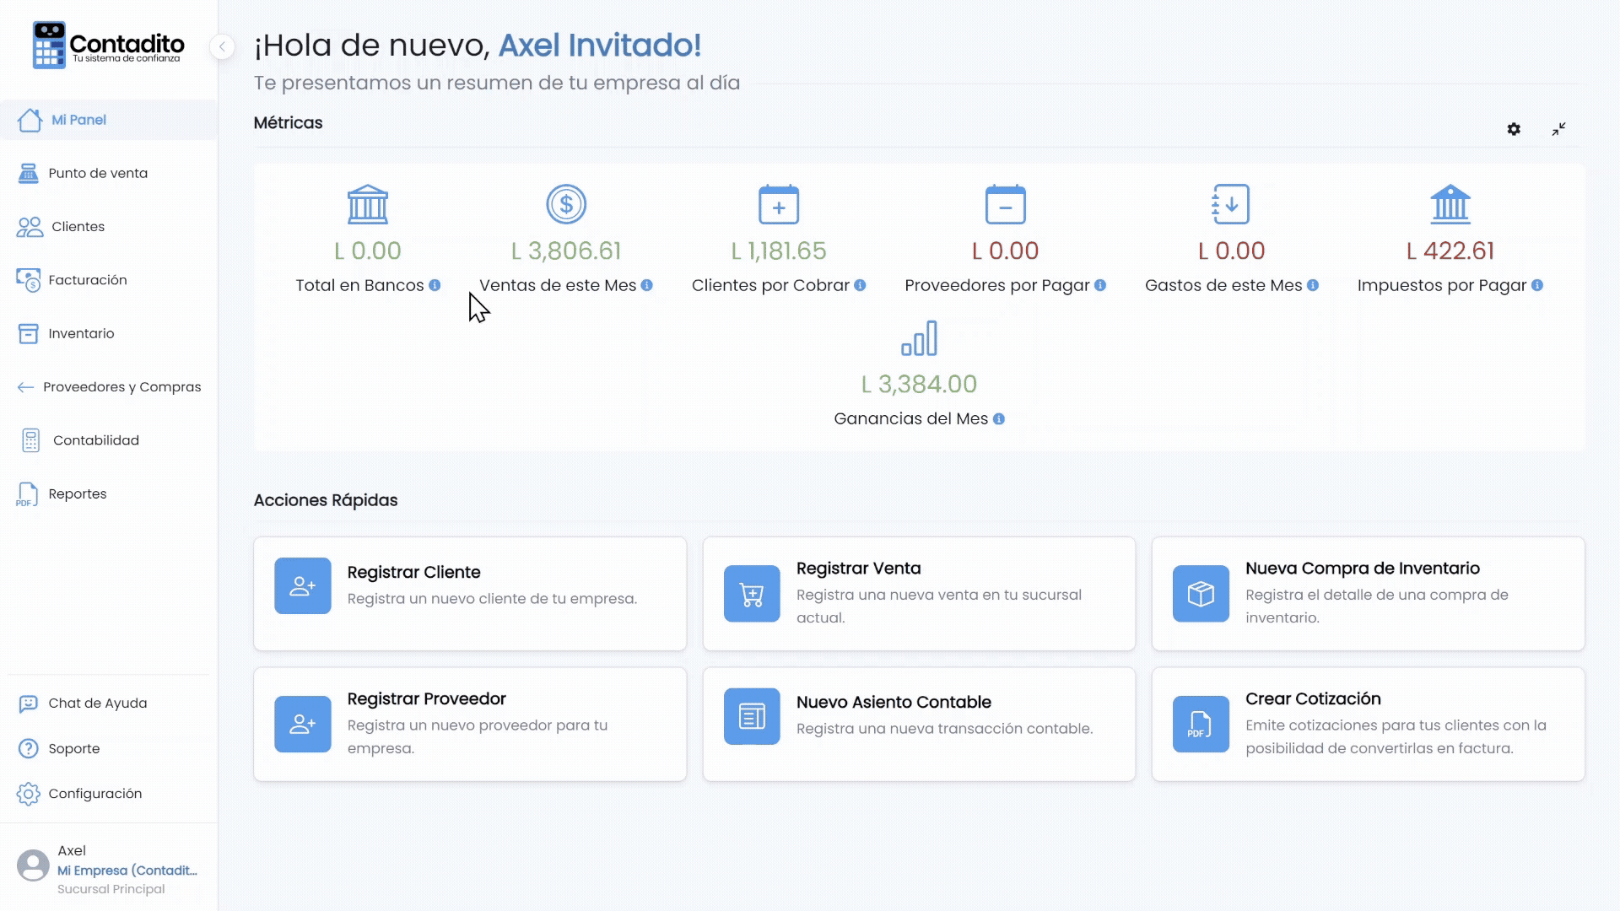Image resolution: width=1620 pixels, height=911 pixels.
Task: Show info tooltip for Impuestos por Pagar
Action: [1537, 285]
